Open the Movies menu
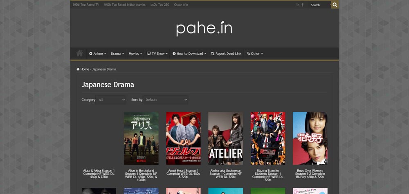 pos(135,54)
